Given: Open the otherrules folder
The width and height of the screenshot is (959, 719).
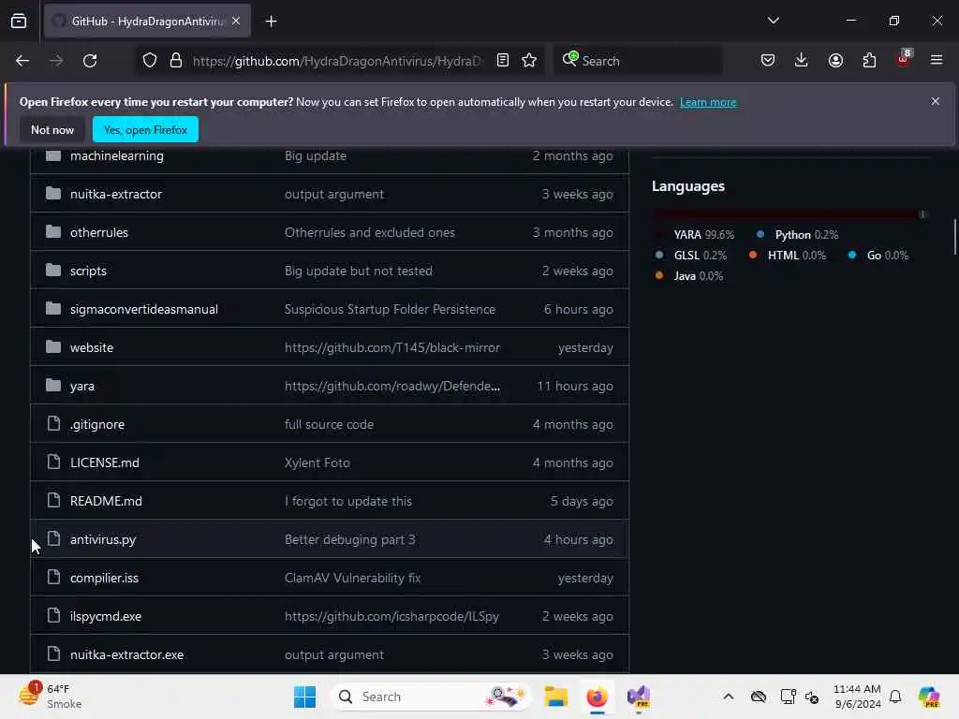Looking at the screenshot, I should tap(99, 232).
